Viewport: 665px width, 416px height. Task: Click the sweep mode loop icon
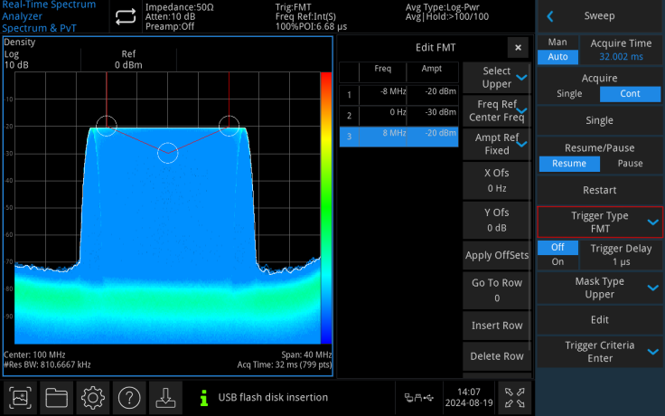pos(125,16)
